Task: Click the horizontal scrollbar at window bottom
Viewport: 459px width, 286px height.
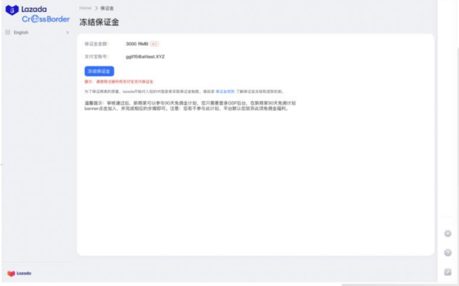Action: click(x=400, y=285)
